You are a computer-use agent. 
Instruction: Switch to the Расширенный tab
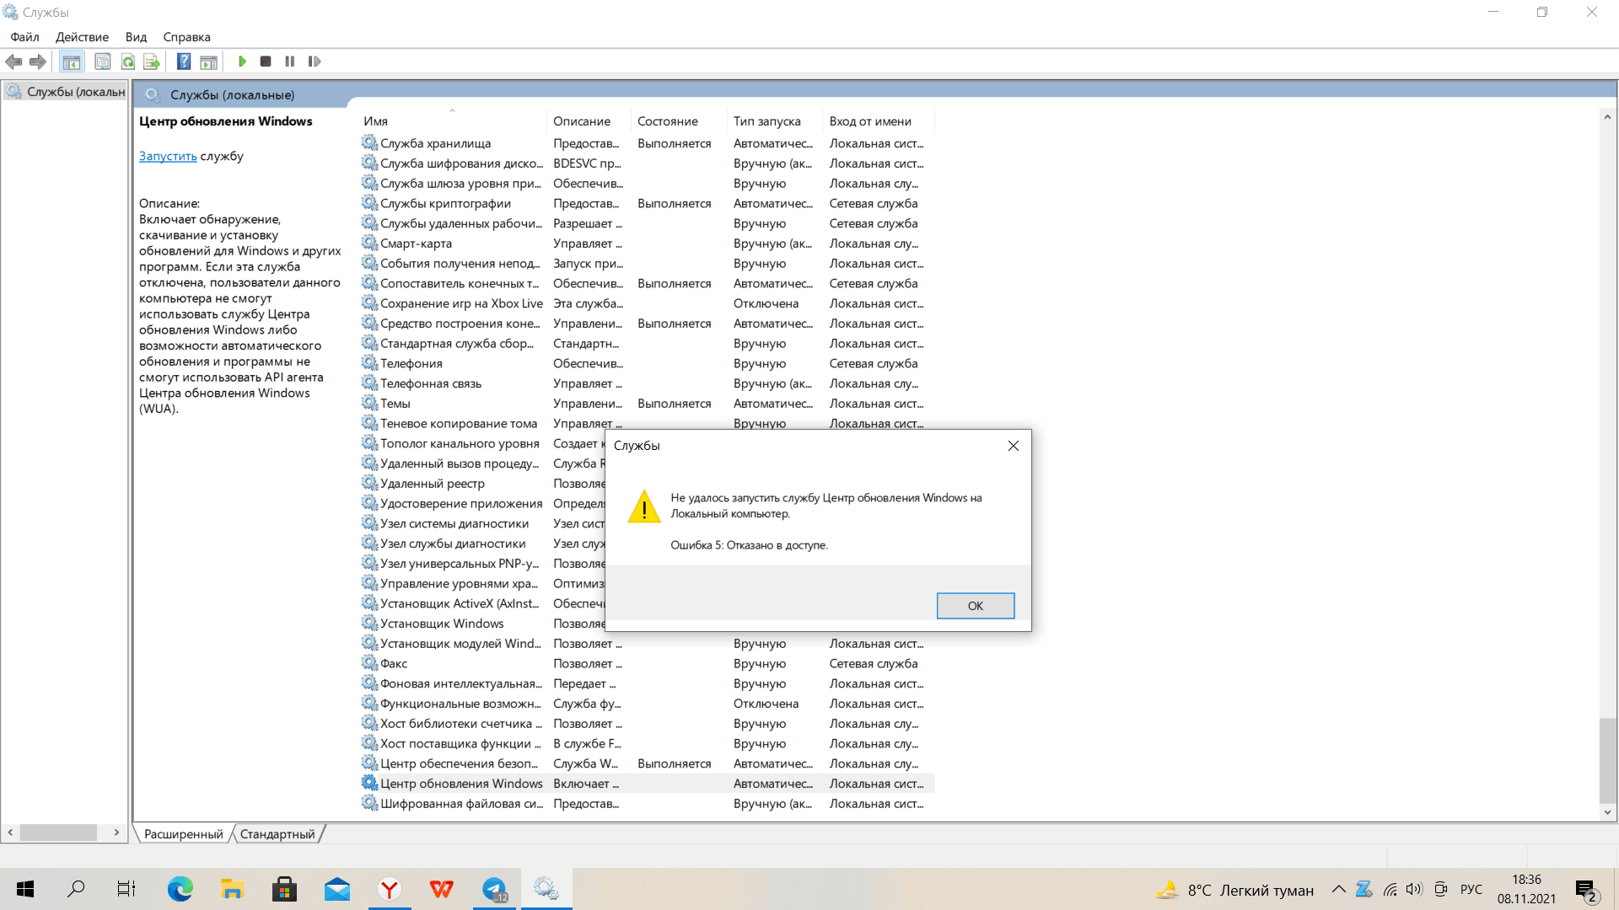(x=183, y=834)
